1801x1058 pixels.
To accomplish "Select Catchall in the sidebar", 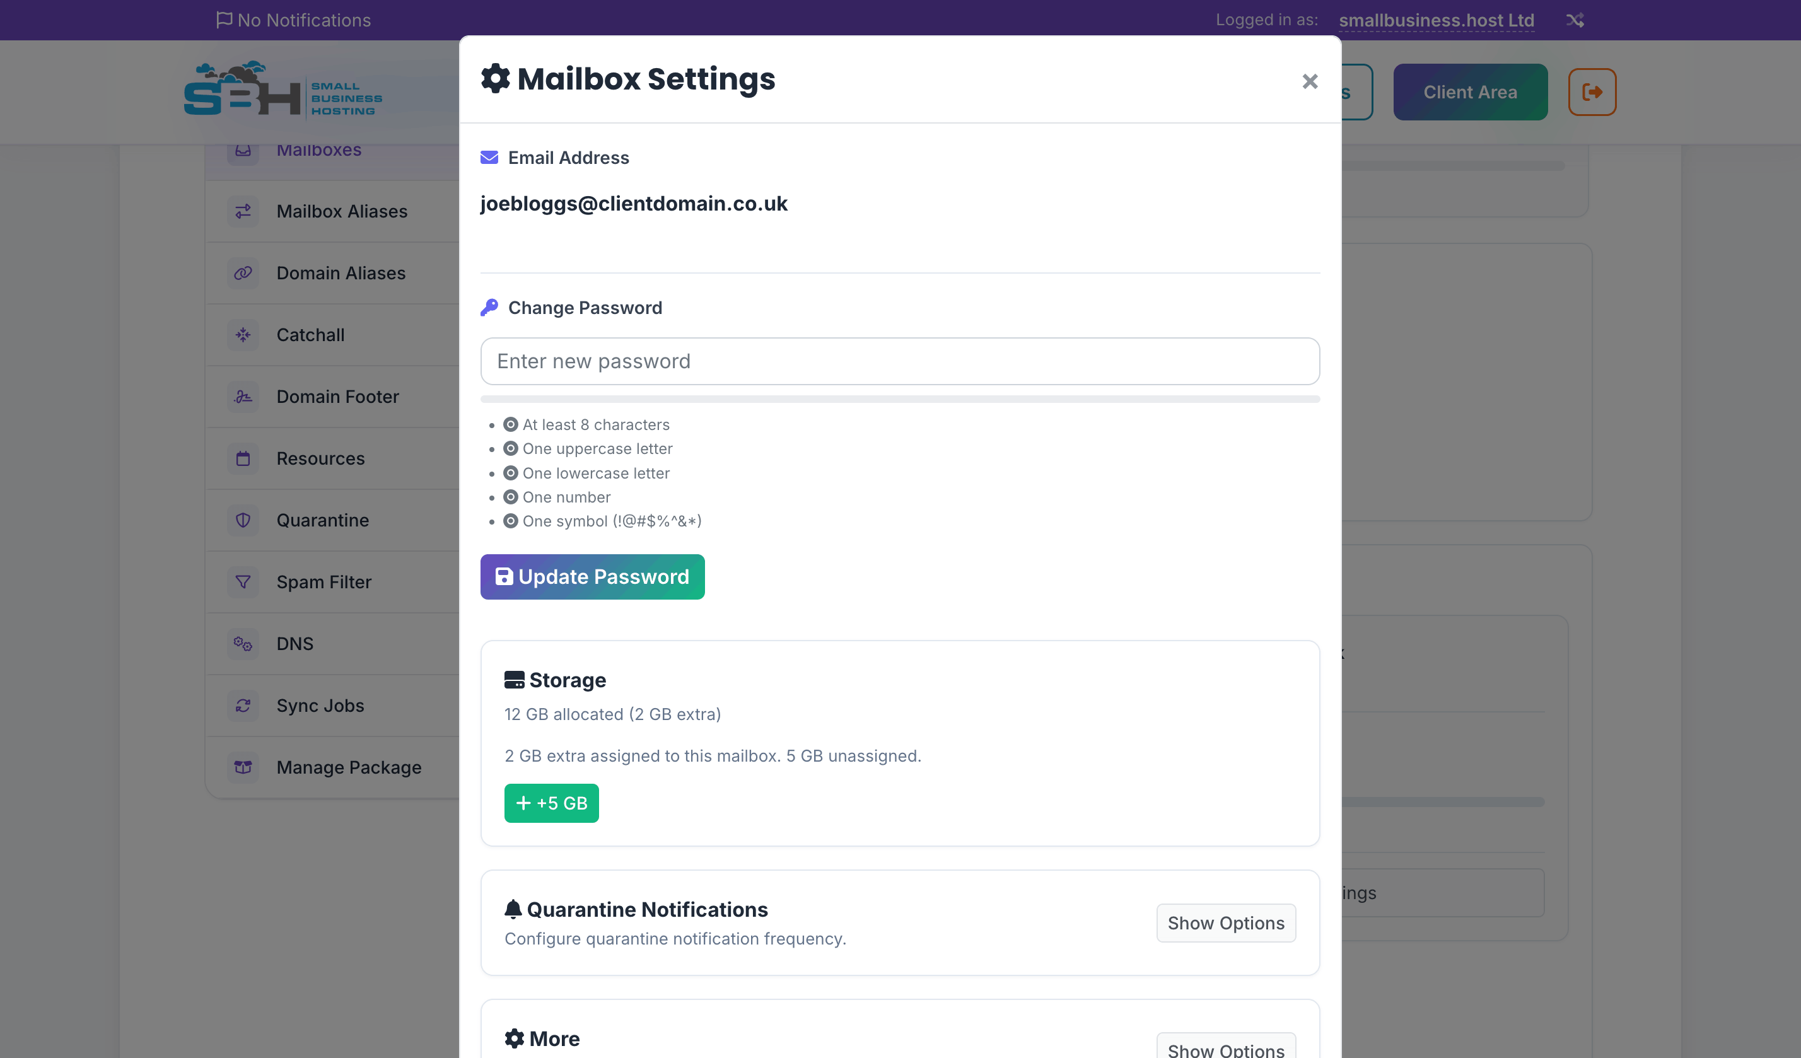I will 332,335.
